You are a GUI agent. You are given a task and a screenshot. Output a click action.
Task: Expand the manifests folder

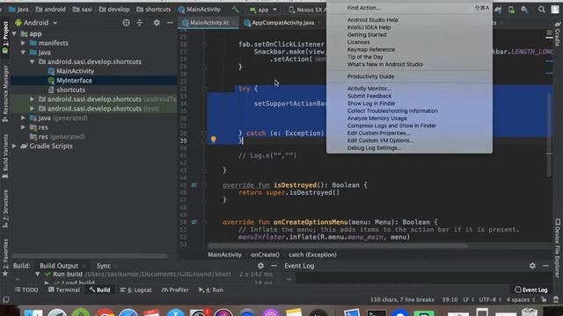pos(24,43)
